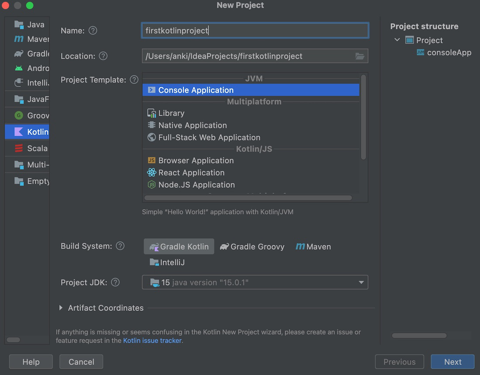Select Maven build system
The width and height of the screenshot is (480, 375).
[313, 246]
